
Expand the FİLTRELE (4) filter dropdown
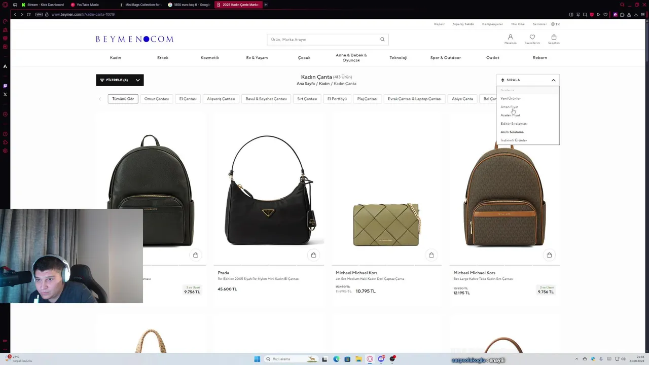coord(120,80)
